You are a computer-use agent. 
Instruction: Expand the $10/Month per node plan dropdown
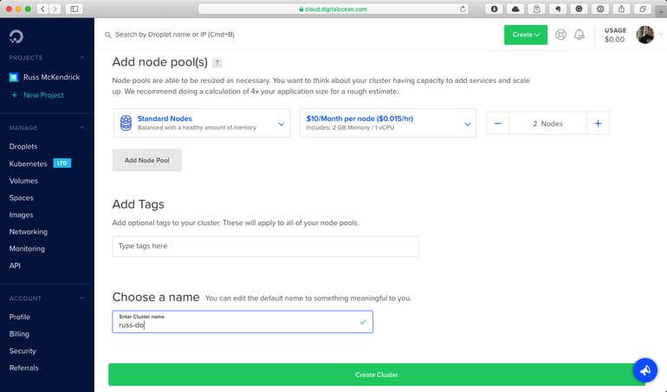point(387,123)
